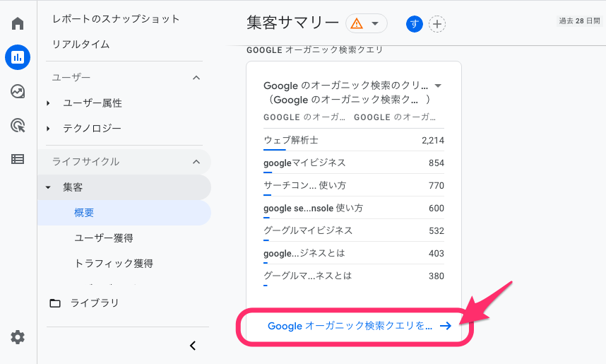This screenshot has height=364, width=606.
Task: Collapse the ユーザー section chevron
Action: tap(196, 78)
